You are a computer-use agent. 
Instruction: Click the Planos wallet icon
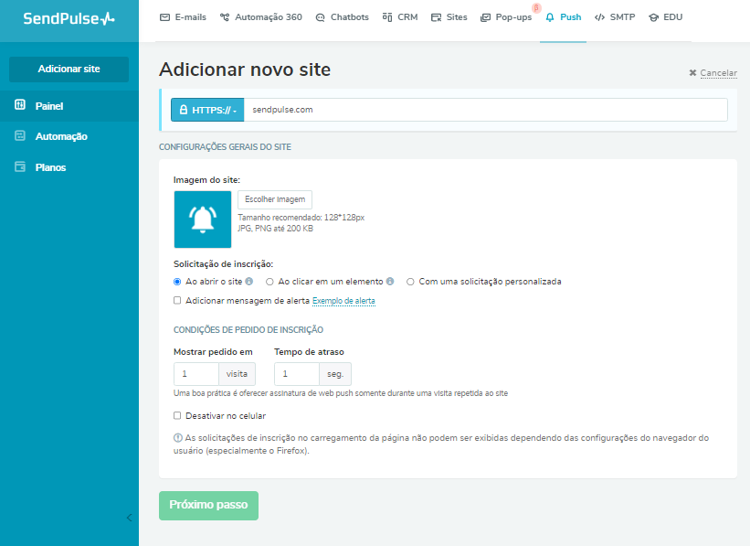pos(20,167)
